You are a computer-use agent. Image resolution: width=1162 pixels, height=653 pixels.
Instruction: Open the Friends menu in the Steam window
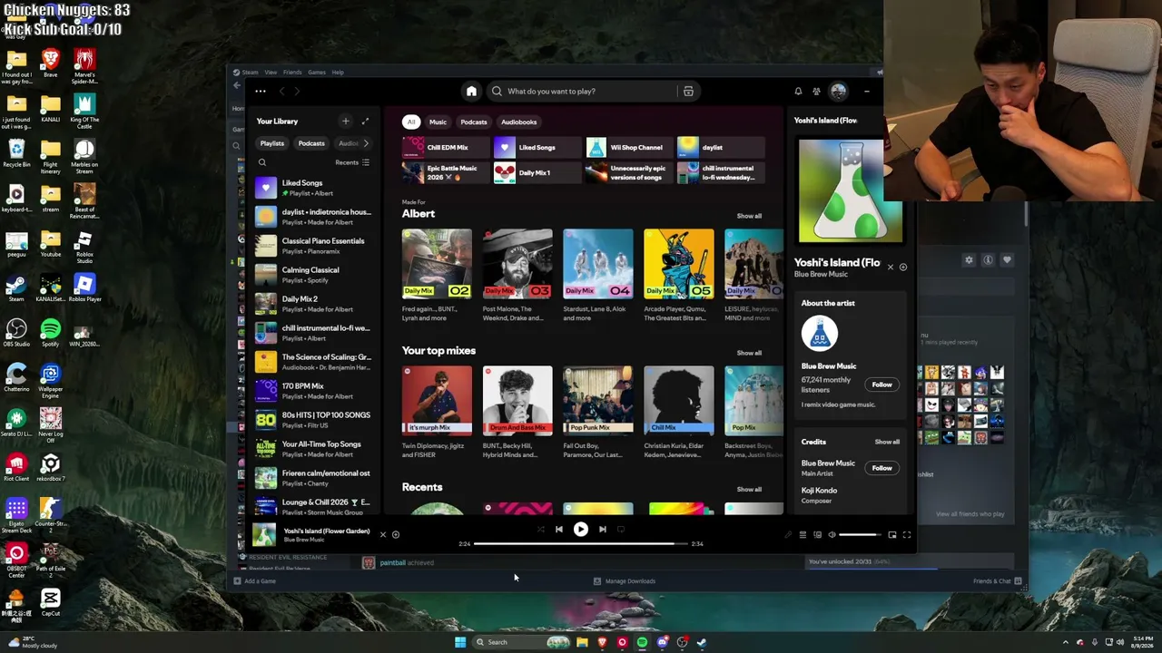(292, 73)
